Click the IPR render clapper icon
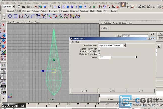 click(x=144, y=7)
